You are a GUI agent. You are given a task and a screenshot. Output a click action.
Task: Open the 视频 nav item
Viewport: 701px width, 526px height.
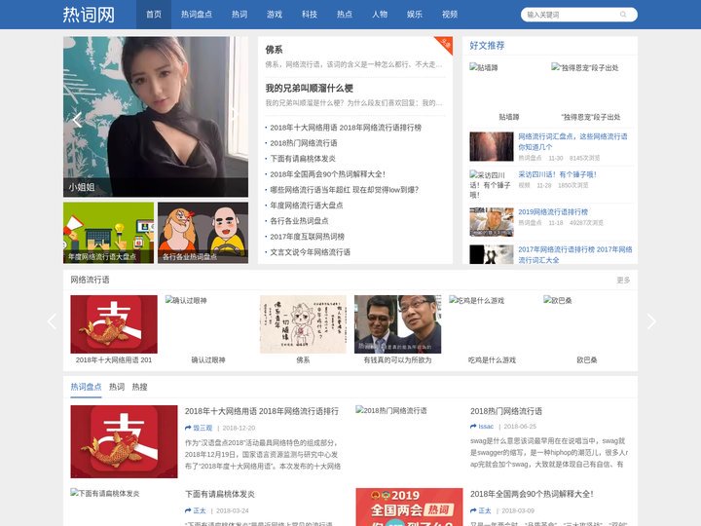coord(450,15)
